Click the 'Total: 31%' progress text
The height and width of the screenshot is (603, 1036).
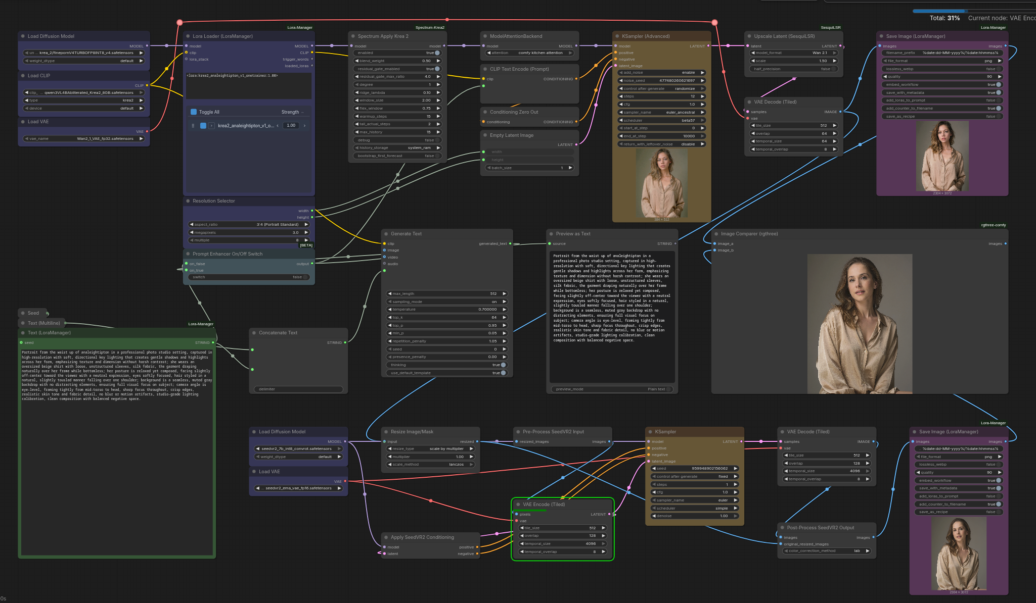click(x=944, y=18)
